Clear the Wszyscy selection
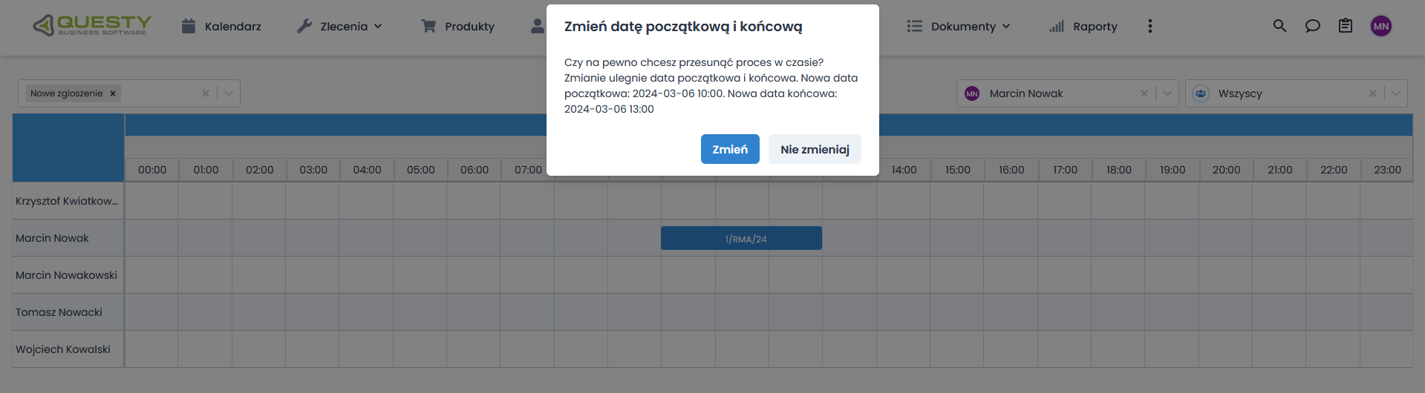Screen dimensions: 1425x393 pos(1372,93)
